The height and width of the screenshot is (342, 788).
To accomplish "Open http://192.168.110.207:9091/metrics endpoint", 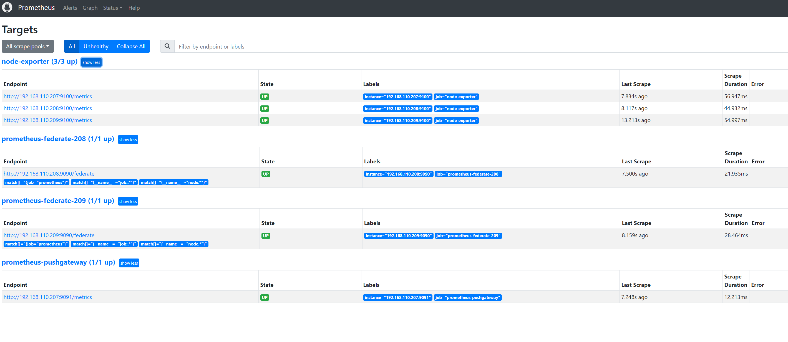I will 48,297.
